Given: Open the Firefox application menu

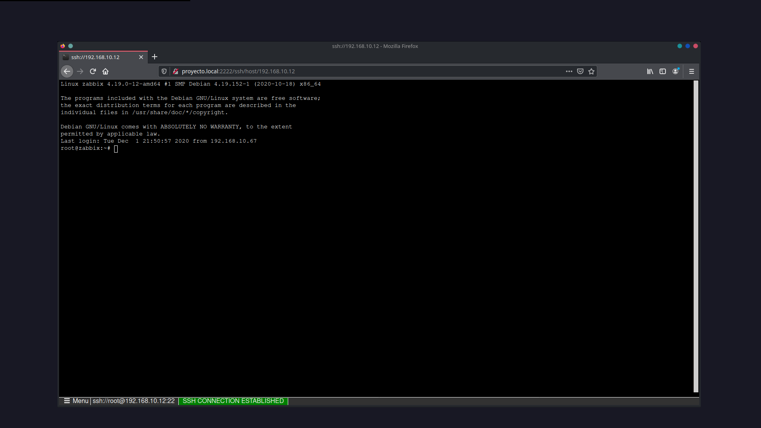Looking at the screenshot, I should (691, 71).
